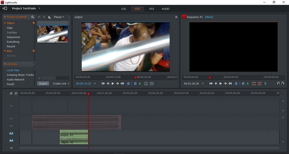Open the Places dropdown
The height and width of the screenshot is (154, 289).
[x=59, y=17]
